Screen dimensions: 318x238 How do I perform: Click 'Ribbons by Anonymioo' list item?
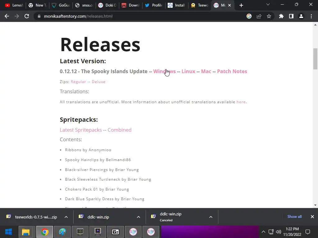click(88, 150)
